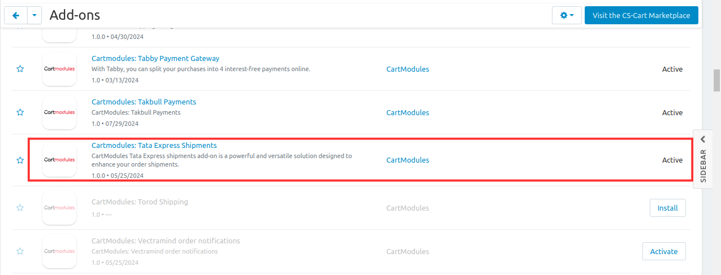Expand the SIDEBAR panel tab
721x275 pixels.
[x=703, y=159]
